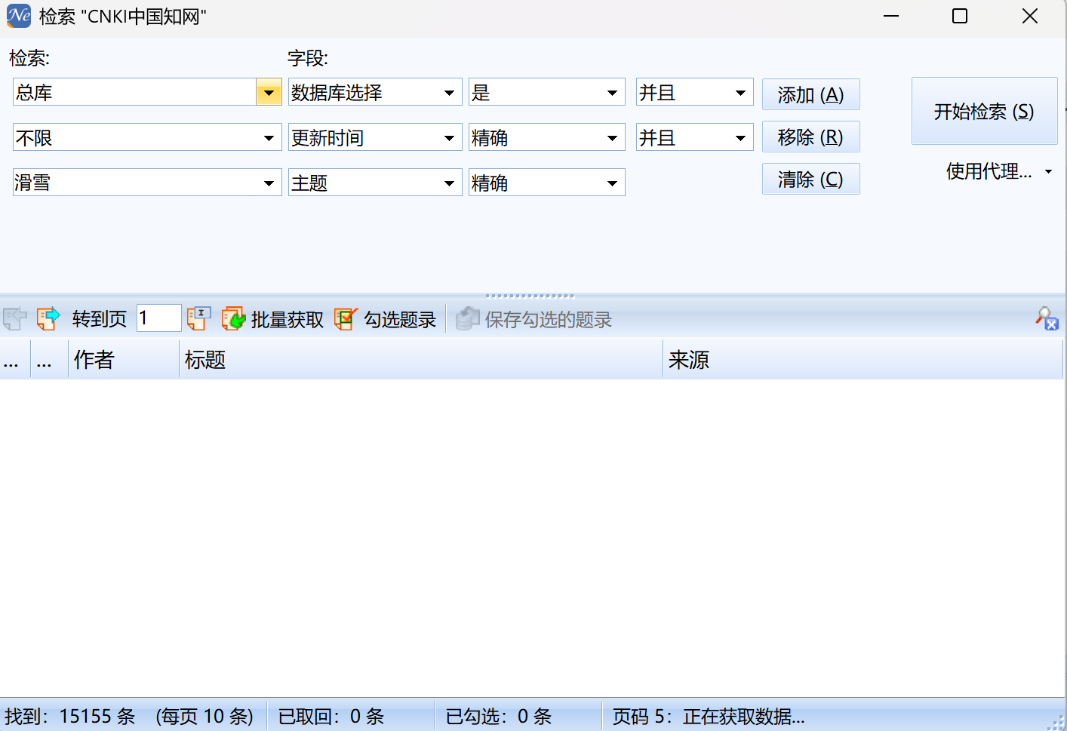This screenshot has height=731, width=1067.
Task: Click the 转到页 label
Action: point(100,319)
